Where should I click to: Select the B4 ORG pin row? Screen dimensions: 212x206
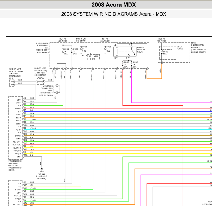point(29,116)
